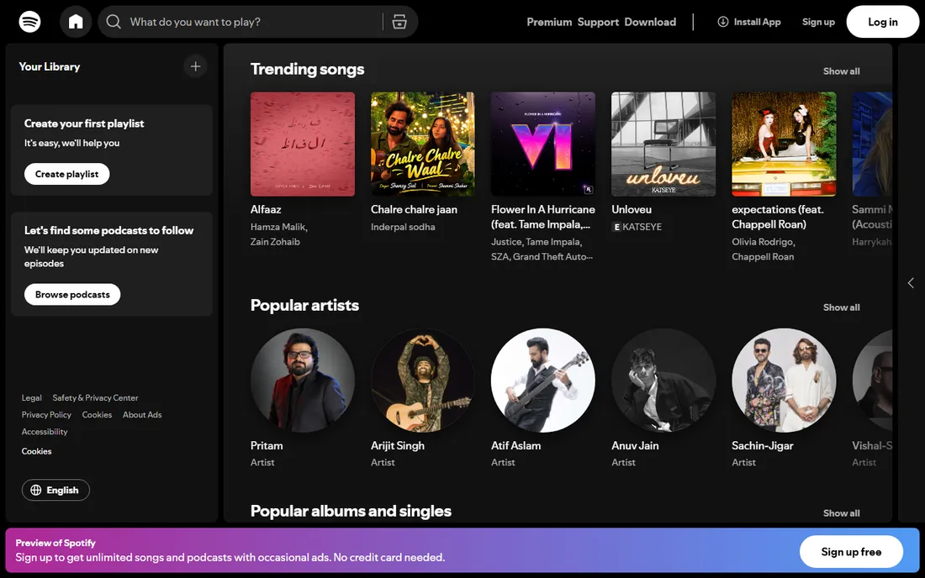Click the Sign up free button
This screenshot has height=578, width=925.
coord(851,551)
